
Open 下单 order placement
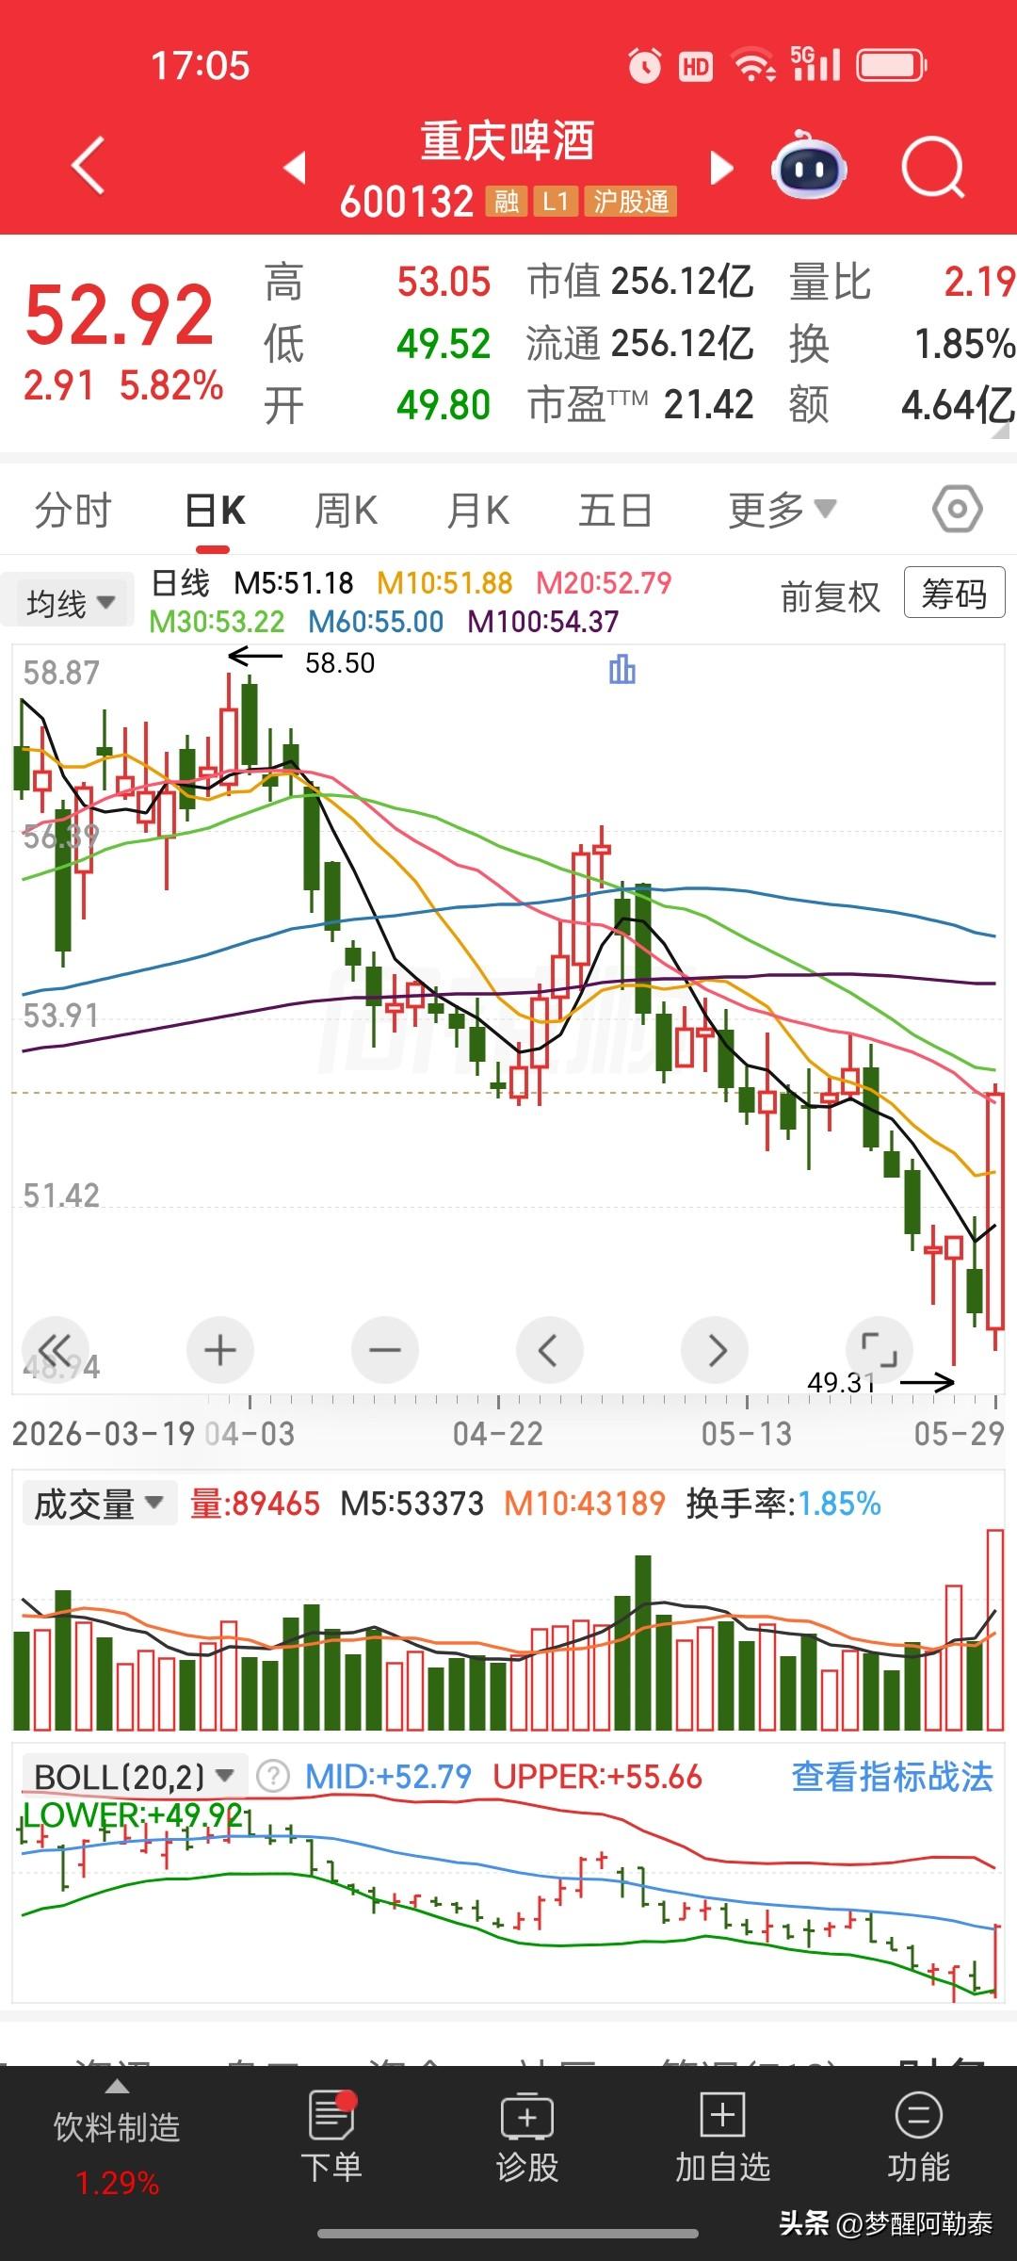point(331,2137)
